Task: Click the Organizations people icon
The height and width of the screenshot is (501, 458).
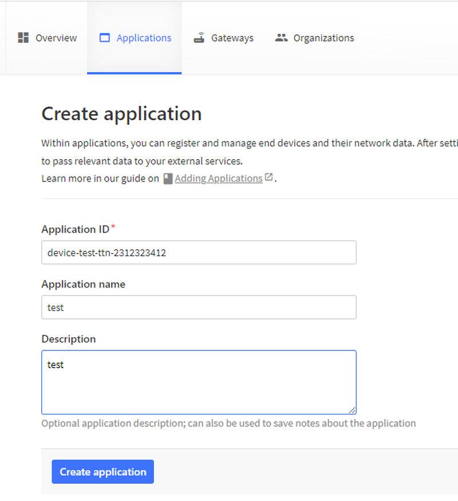Action: (281, 38)
